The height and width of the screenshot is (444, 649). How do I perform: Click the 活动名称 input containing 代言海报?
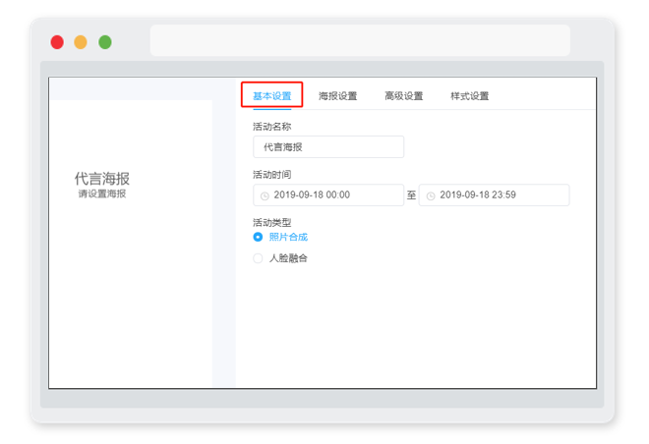click(328, 146)
